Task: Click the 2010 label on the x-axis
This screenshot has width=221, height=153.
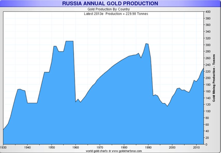Action: click(196, 148)
